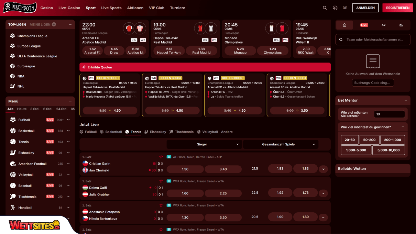Open the A-Z listing icon
The height and width of the screenshot is (234, 416).
point(384,25)
